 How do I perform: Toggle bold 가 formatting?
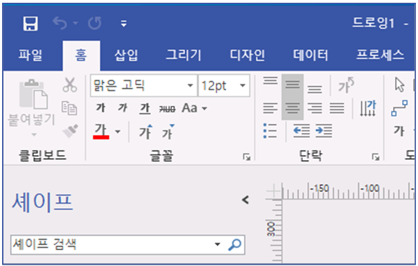tap(101, 108)
